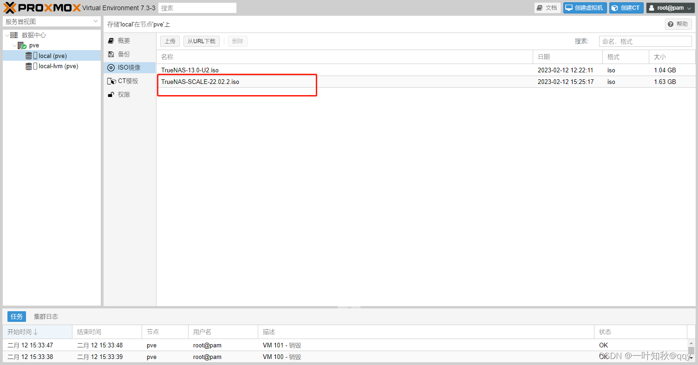
Task: Switch to the 任务 log tab
Action: tap(17, 316)
